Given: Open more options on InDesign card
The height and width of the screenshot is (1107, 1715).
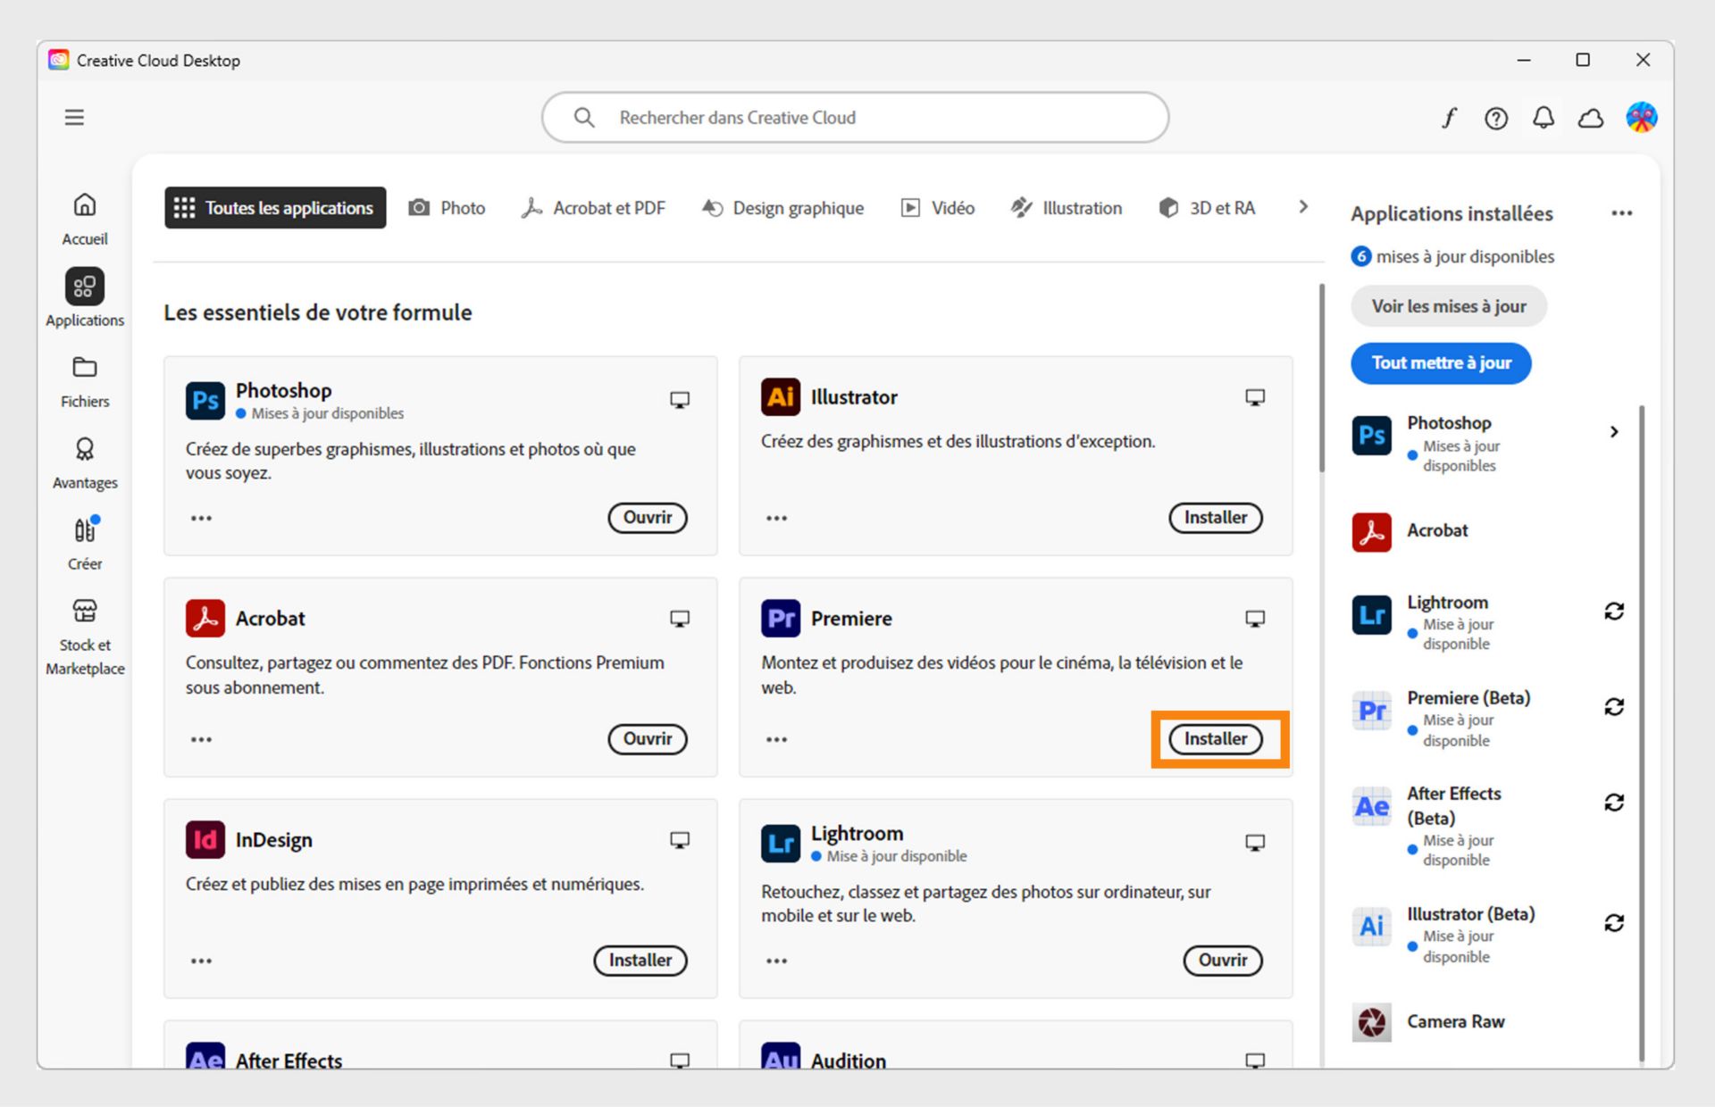Looking at the screenshot, I should tap(201, 961).
